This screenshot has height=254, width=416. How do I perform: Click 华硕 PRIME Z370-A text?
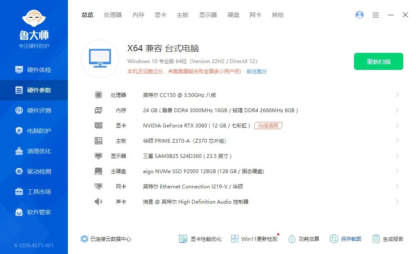(166, 141)
